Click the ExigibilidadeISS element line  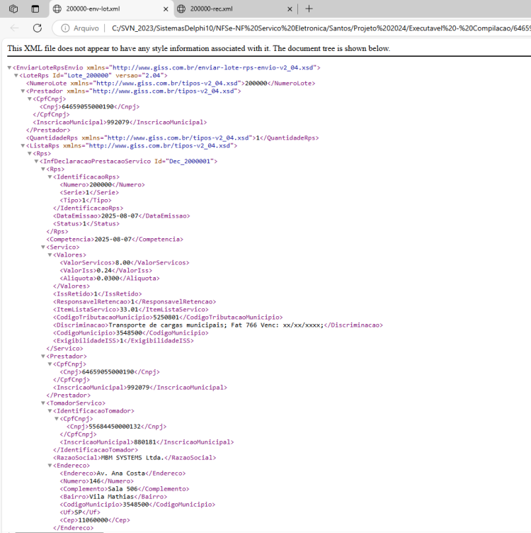[x=124, y=341]
